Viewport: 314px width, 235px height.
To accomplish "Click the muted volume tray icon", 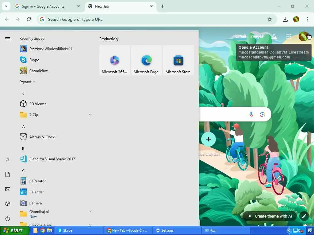I will 301,231.
